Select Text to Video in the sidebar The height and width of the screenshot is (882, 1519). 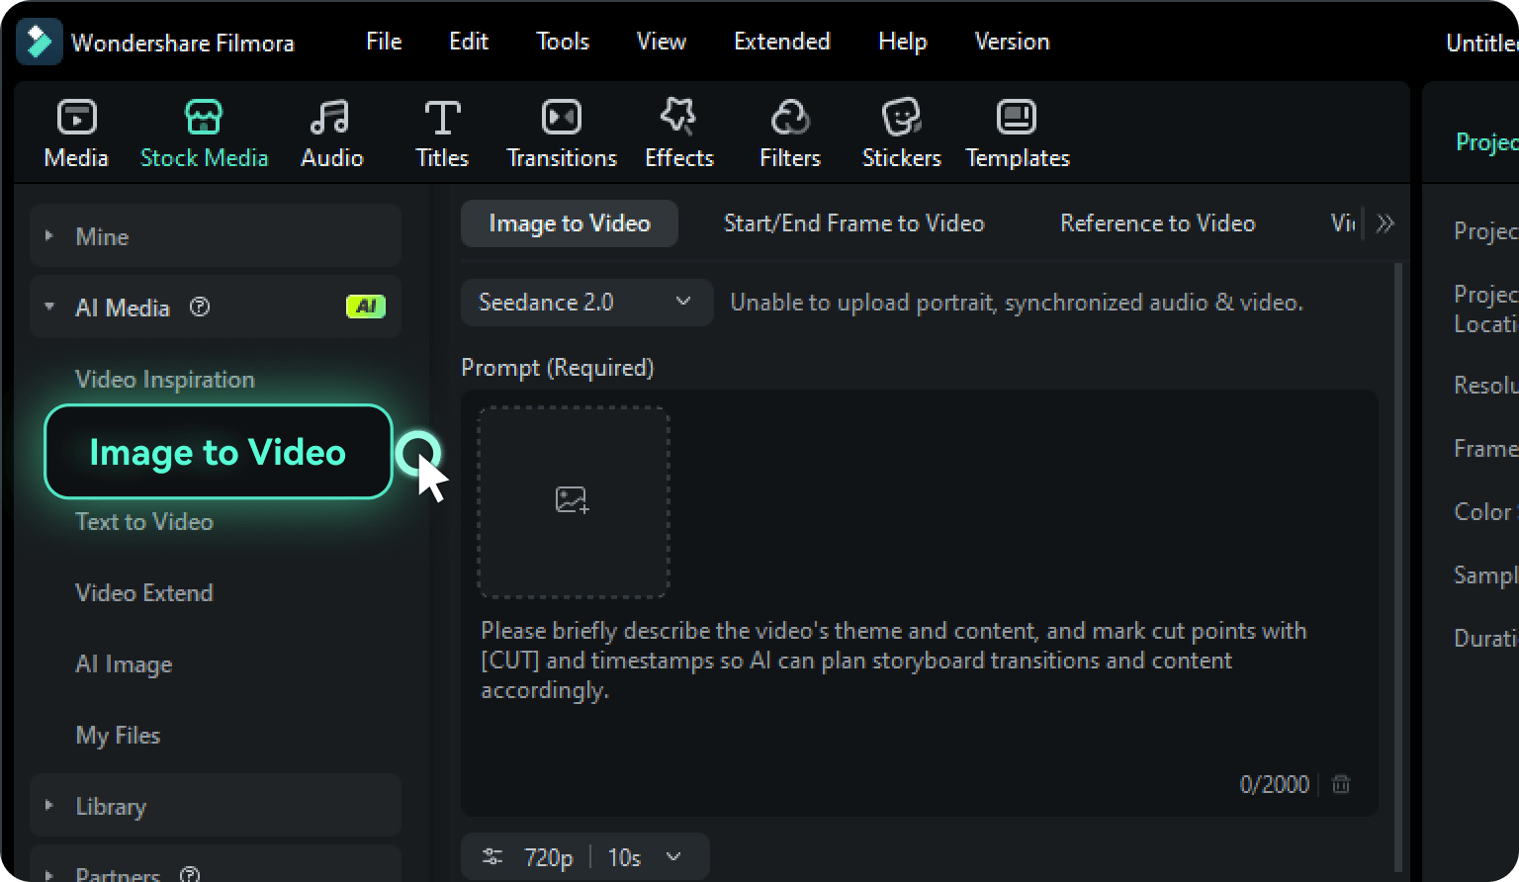tap(144, 522)
